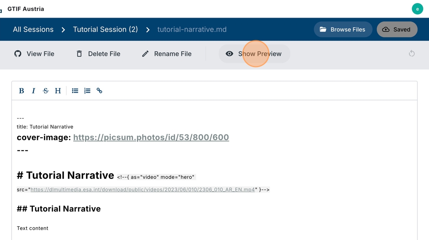Open the user avatar 'e' menu
The width and height of the screenshot is (429, 240).
[417, 9]
